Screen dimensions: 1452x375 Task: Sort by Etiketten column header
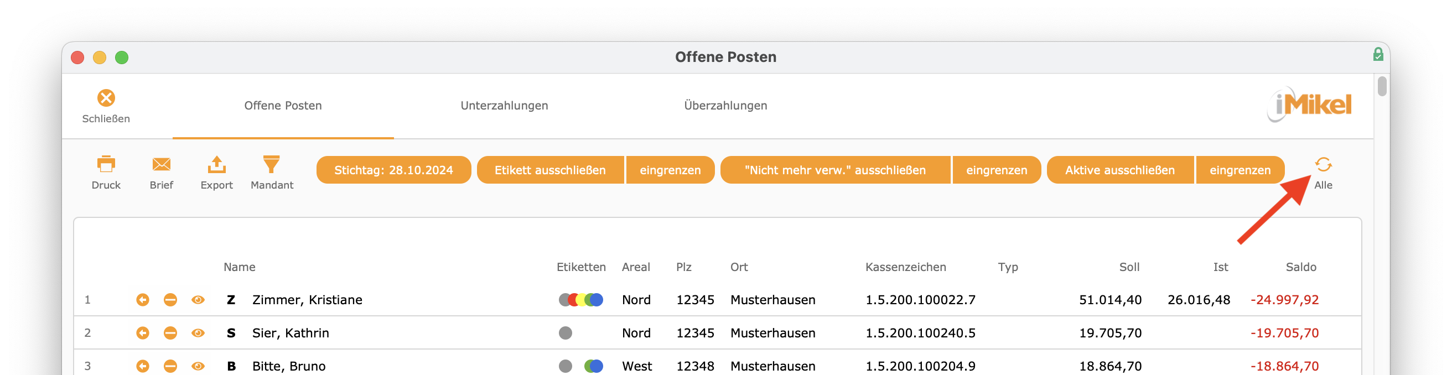click(x=580, y=267)
